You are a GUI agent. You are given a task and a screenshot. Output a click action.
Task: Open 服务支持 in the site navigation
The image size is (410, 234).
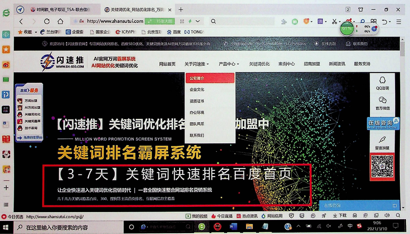362,64
